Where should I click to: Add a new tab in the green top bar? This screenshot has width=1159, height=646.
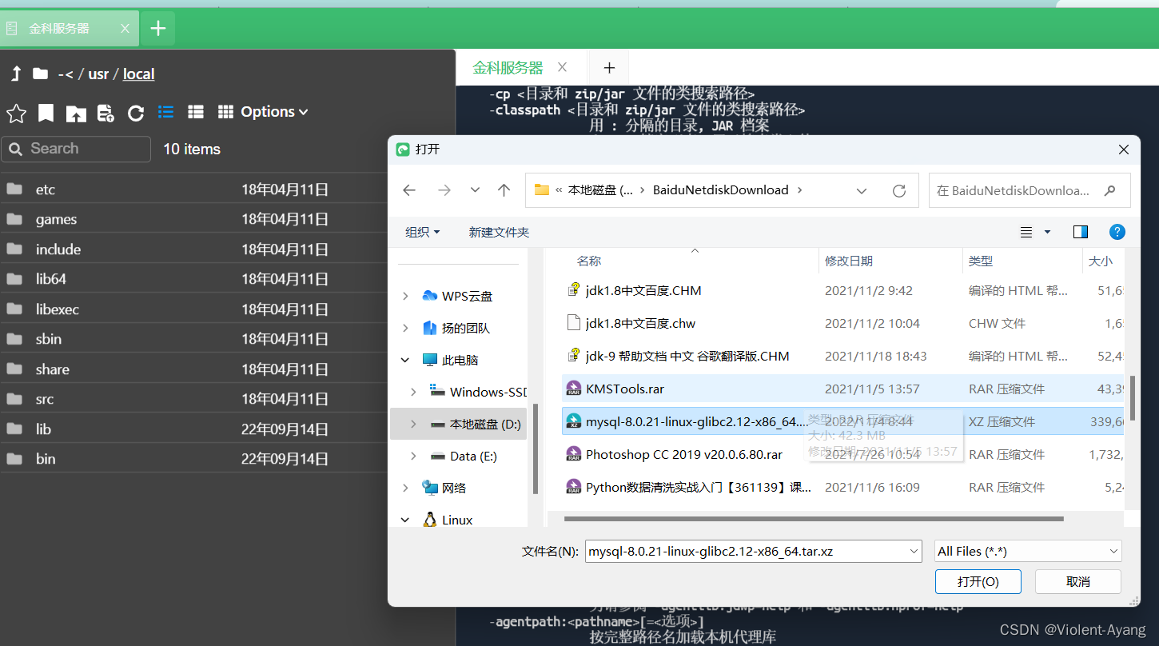coord(158,29)
